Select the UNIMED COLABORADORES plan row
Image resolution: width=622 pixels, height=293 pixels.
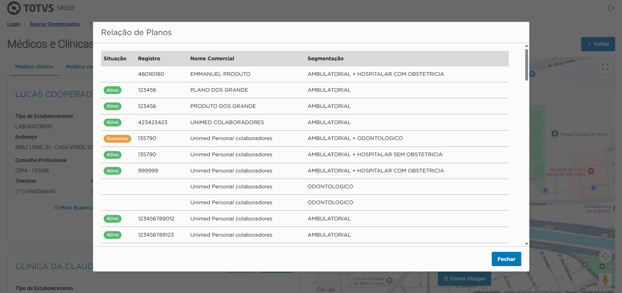[x=227, y=123]
